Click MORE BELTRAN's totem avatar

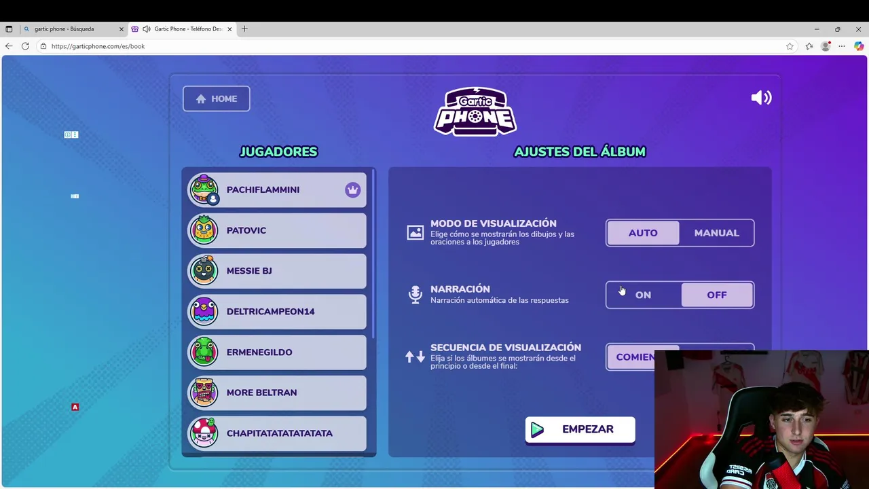pyautogui.click(x=204, y=393)
